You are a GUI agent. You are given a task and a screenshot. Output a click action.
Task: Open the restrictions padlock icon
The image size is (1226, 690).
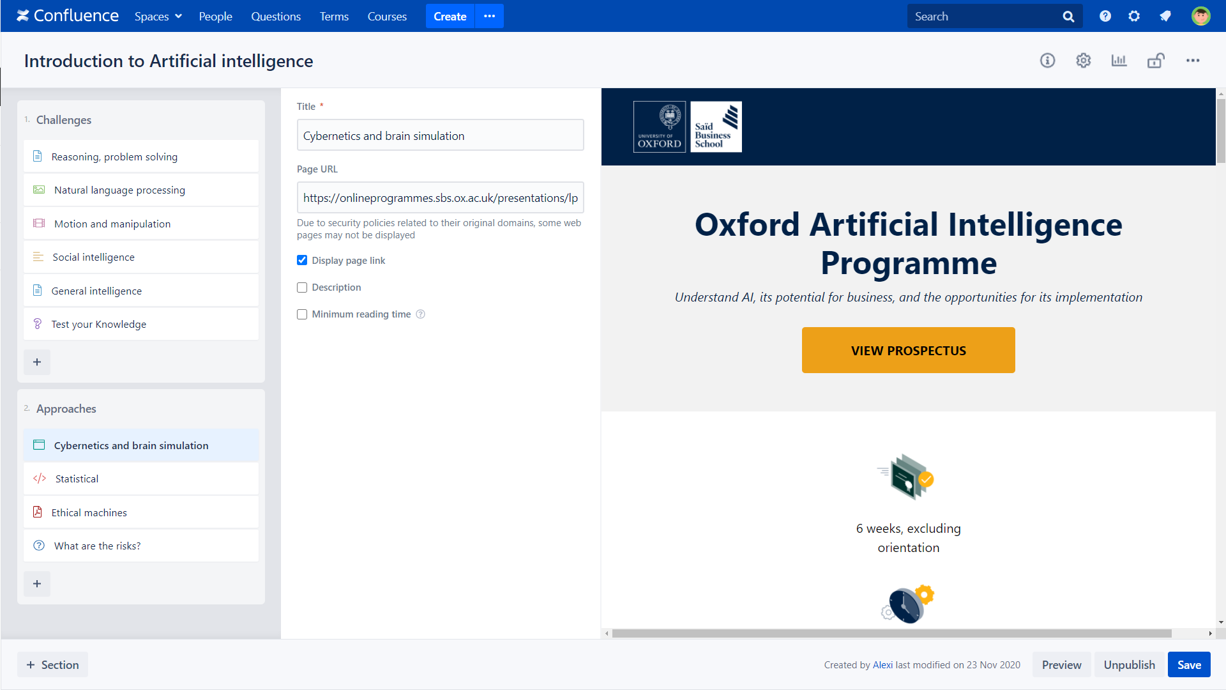point(1156,61)
